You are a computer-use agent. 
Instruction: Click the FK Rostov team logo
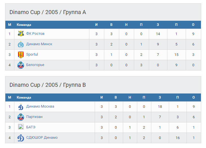tap(21, 34)
